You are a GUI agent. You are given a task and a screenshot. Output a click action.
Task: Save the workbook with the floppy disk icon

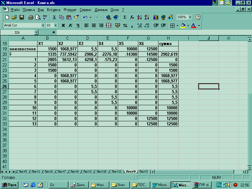[22, 17]
